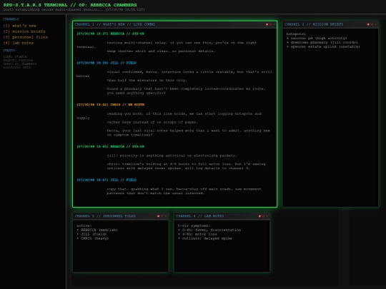The width and height of the screenshot is (386, 289).
Task: Click the 'user: rc_chambers' status entry
Action: [x=20, y=64]
